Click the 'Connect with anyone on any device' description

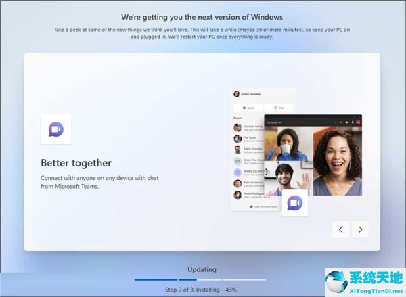point(99,182)
